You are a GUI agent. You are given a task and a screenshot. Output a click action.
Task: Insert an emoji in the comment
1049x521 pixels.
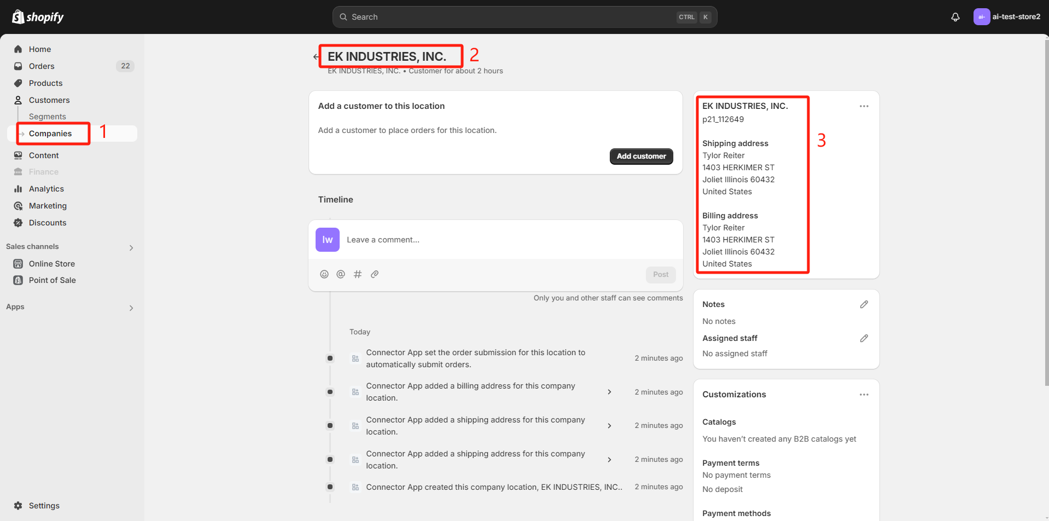pyautogui.click(x=324, y=274)
